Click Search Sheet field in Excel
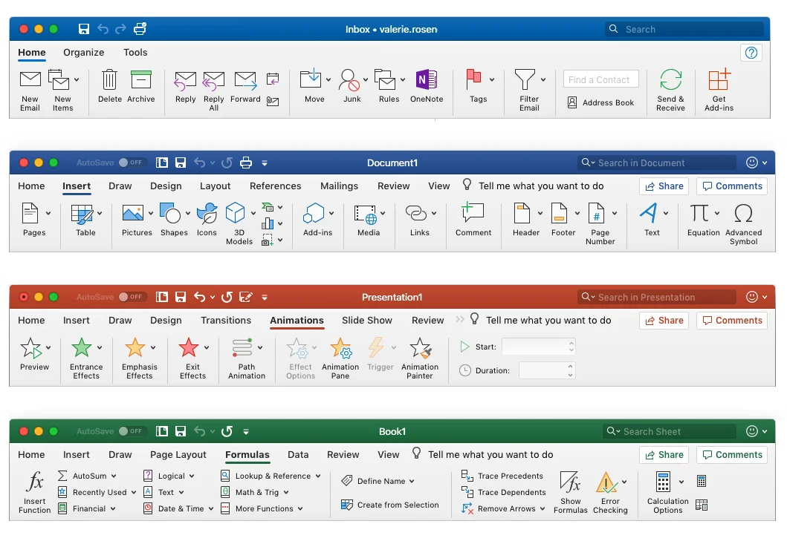The image size is (787, 544). tap(669, 431)
